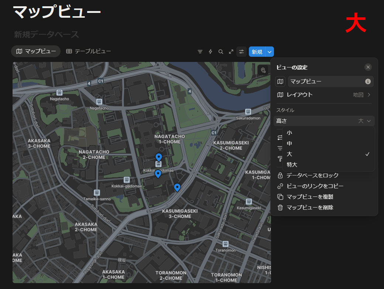
Task: Switch to the テーブルビュー tab
Action: click(89, 51)
